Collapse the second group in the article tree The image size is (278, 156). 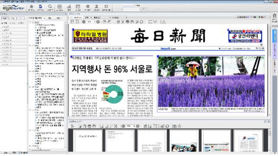click(x=30, y=45)
